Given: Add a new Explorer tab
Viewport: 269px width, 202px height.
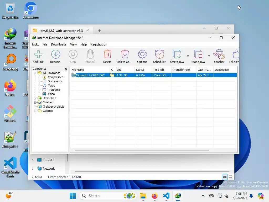Looking at the screenshot, I should coord(99,31).
